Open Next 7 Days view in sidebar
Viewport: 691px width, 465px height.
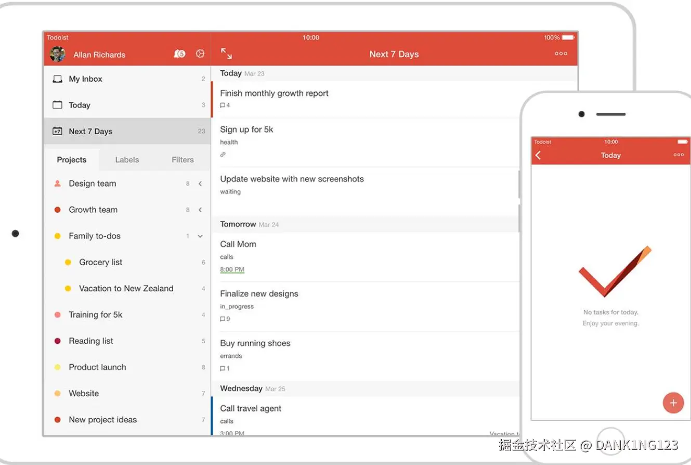(x=127, y=131)
